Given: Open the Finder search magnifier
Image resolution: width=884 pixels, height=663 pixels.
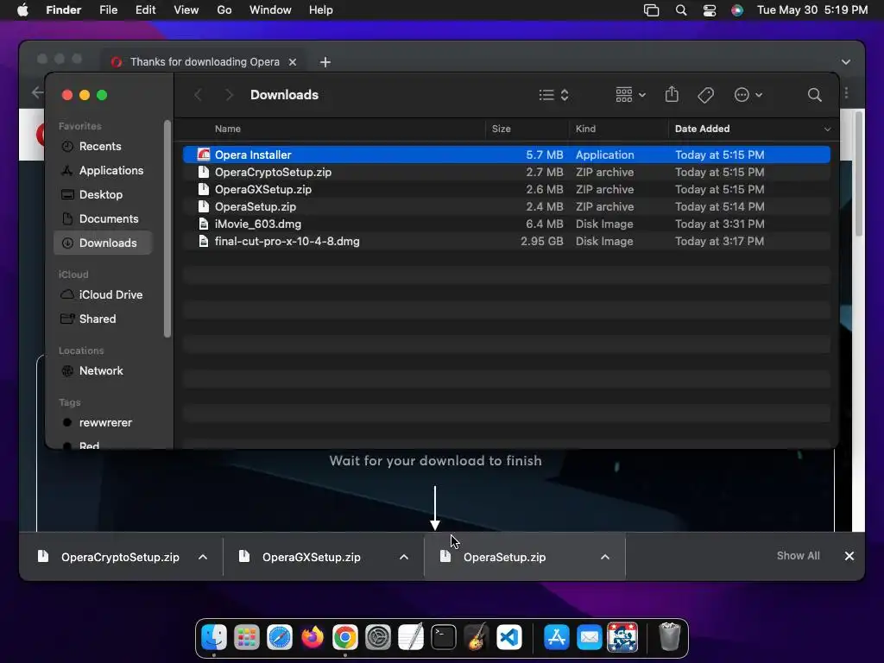Looking at the screenshot, I should coord(814,95).
